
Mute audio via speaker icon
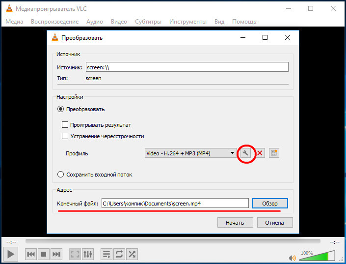coord(292,258)
